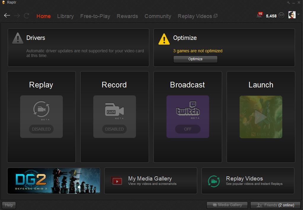The image size is (303, 210).
Task: Click the Record panel title
Action: [114, 85]
